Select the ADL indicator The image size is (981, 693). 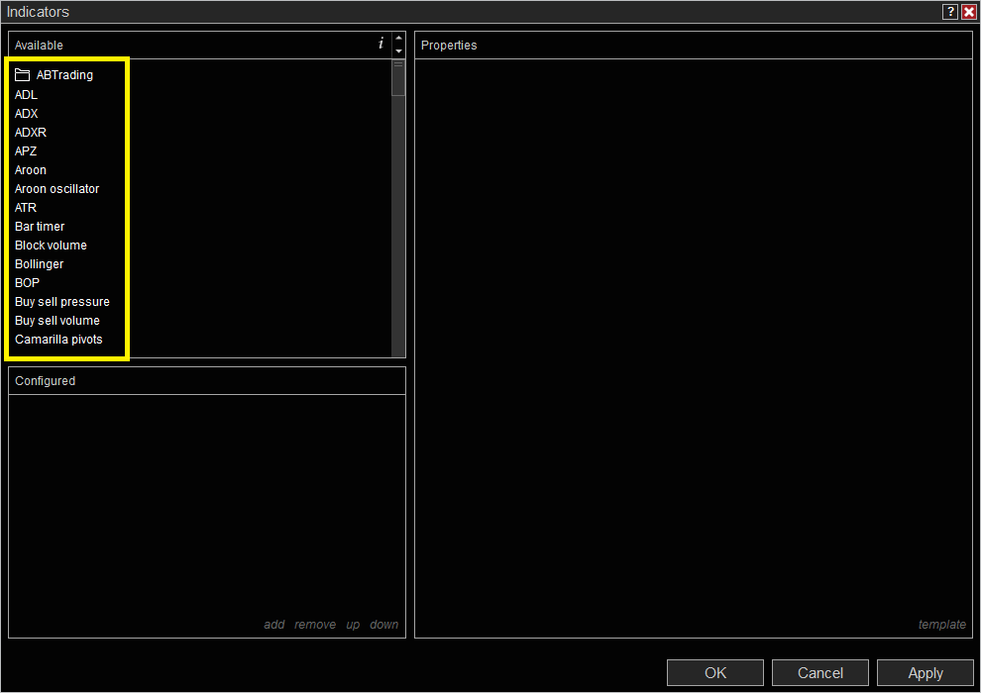pos(27,95)
